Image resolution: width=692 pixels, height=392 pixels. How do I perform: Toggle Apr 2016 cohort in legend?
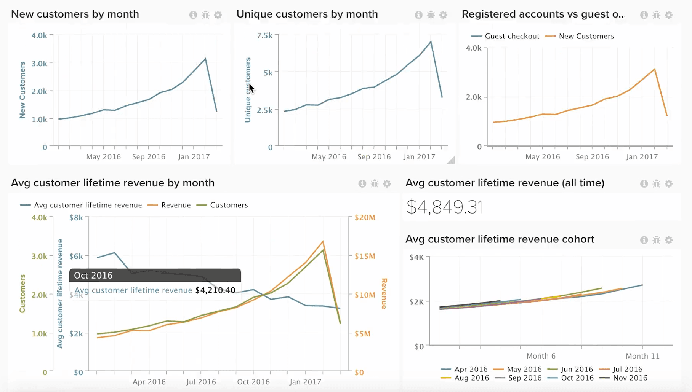[x=464, y=369]
